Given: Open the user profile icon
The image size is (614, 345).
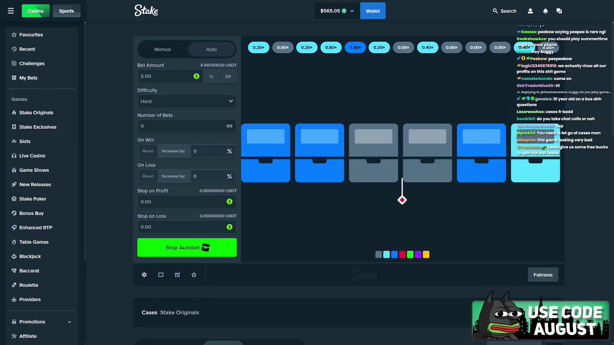Looking at the screenshot, I should coord(531,11).
